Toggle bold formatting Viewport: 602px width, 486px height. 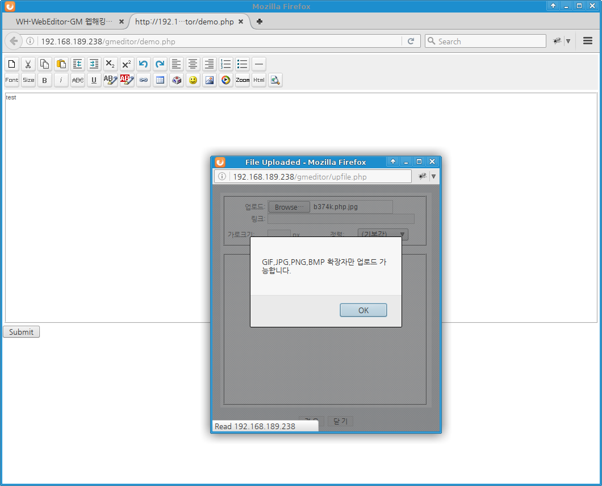[x=44, y=80]
